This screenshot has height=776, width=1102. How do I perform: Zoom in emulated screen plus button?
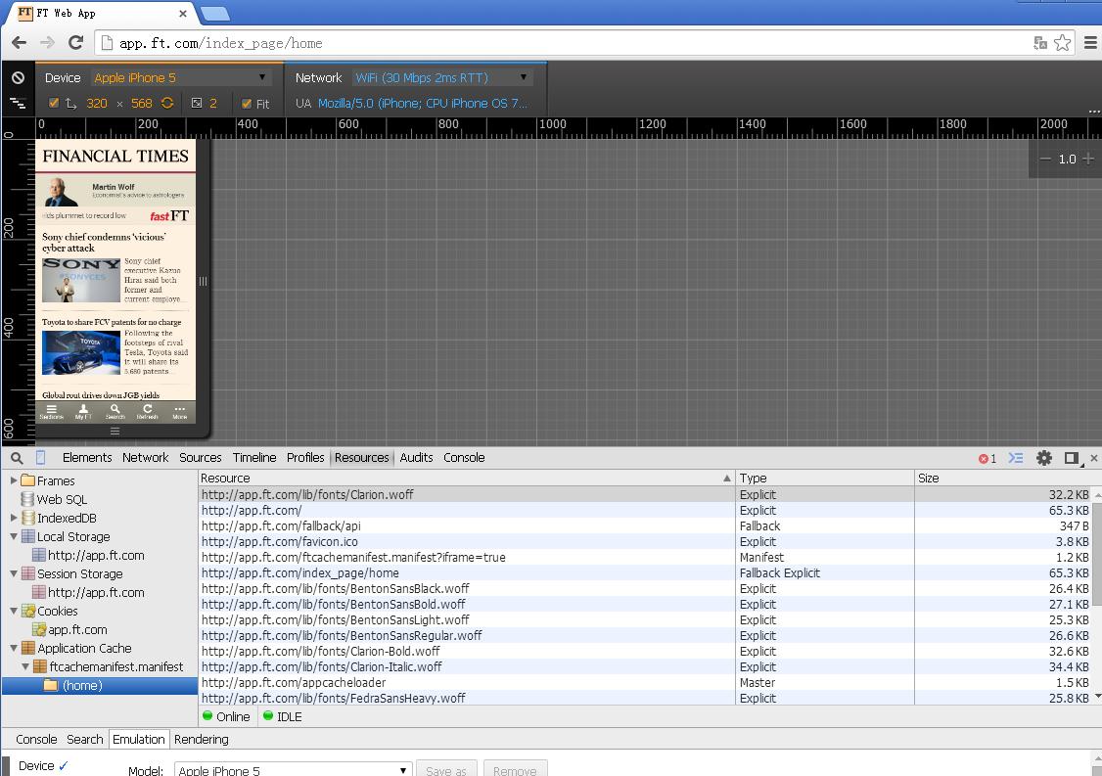point(1088,159)
